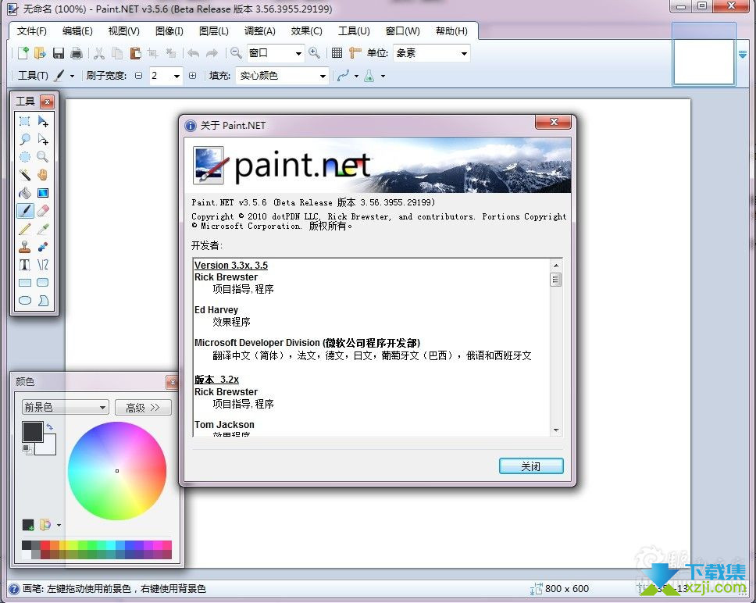Select the Rounded Rectangle tool
756x603 pixels.
(x=43, y=283)
